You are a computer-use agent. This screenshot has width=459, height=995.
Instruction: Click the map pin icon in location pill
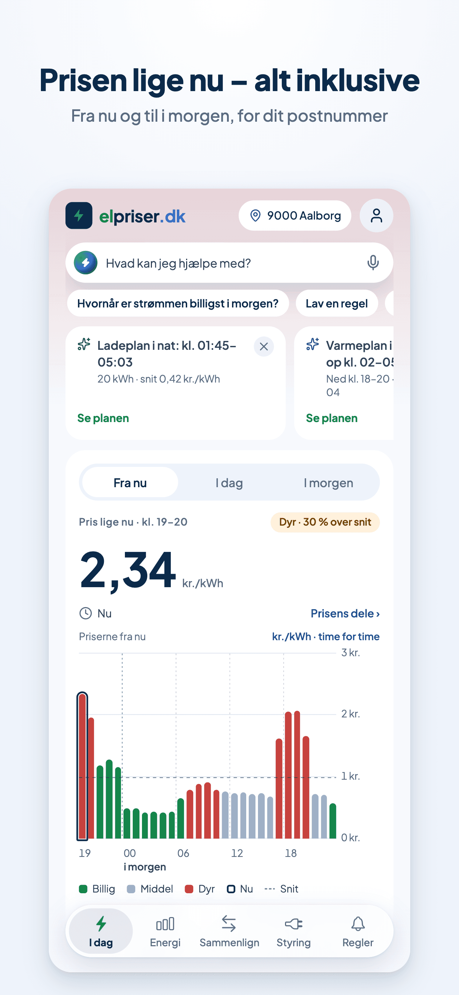[255, 216]
